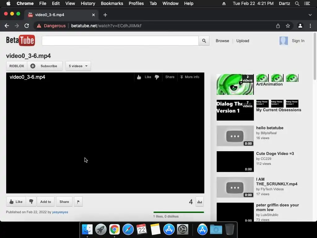Screen dimensions: 317x238
Task: Open the yesyesyes uploader link
Action: (x=60, y=212)
